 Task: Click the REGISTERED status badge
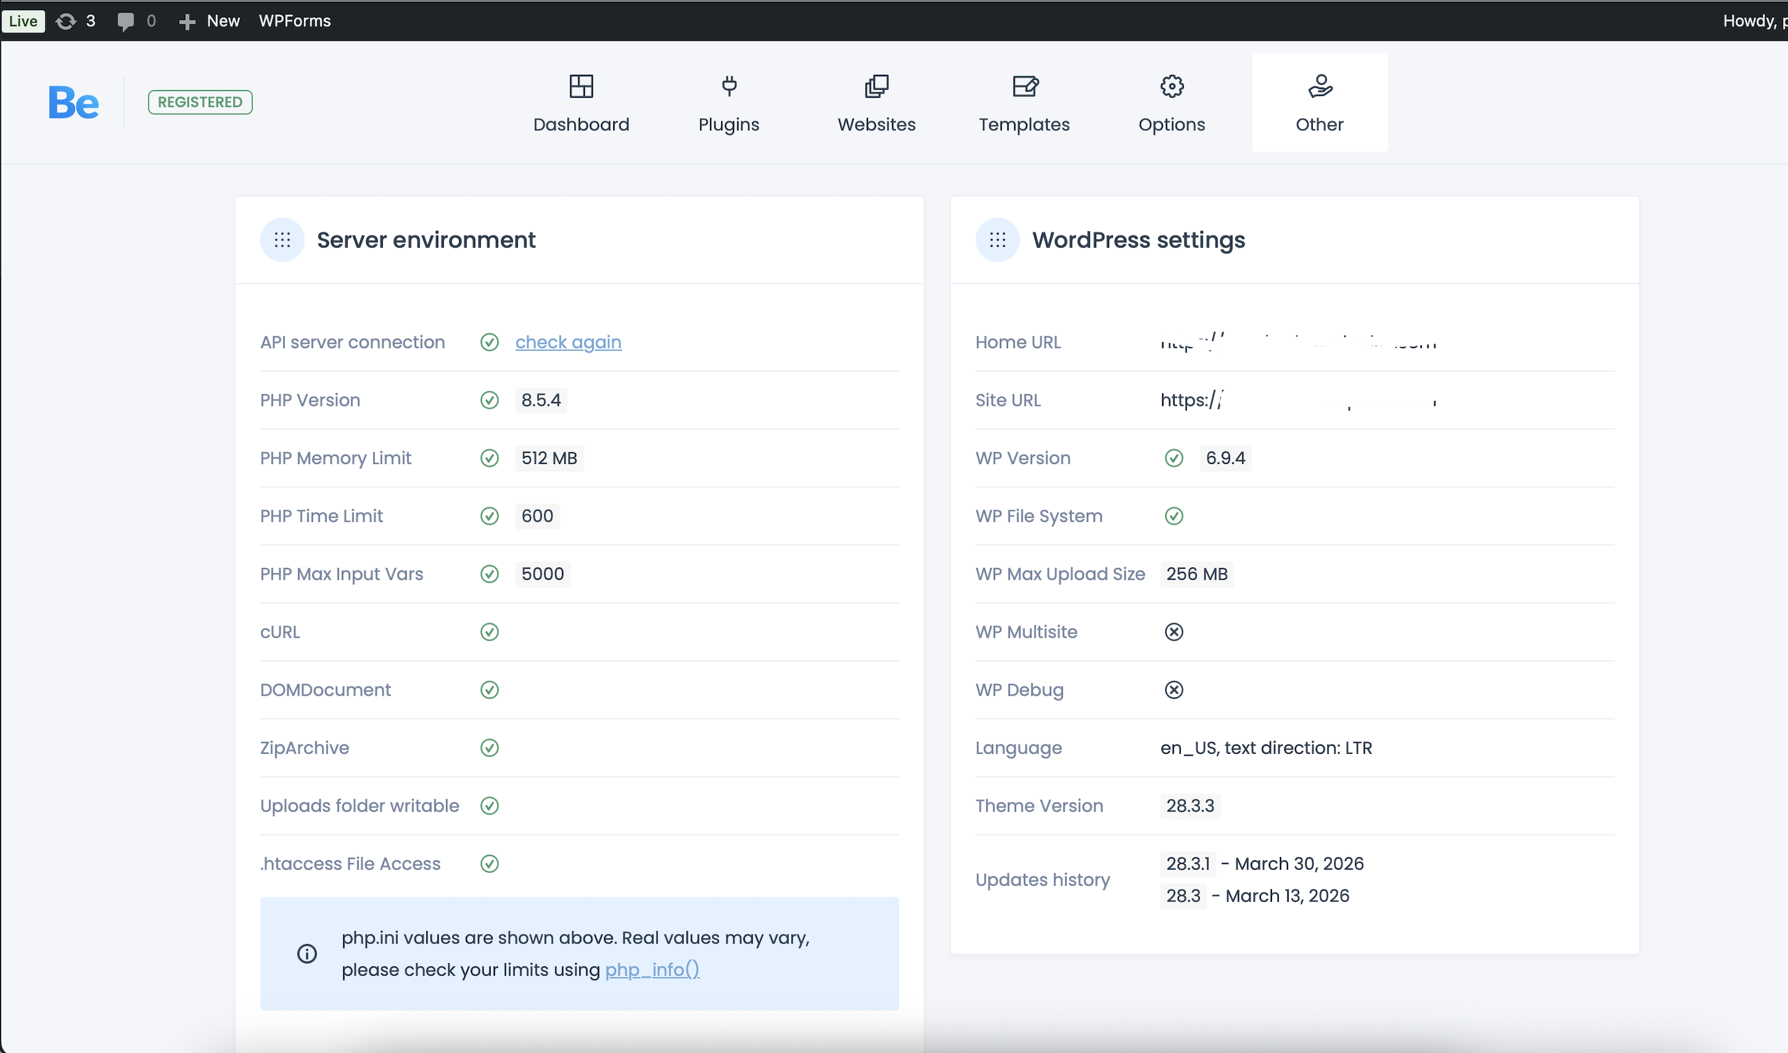coord(200,102)
